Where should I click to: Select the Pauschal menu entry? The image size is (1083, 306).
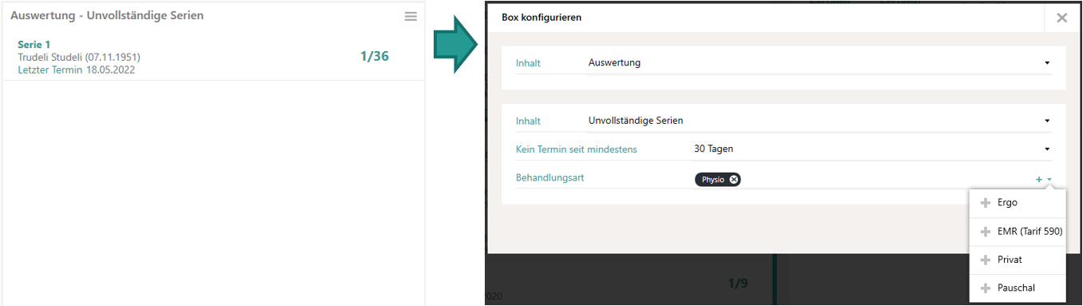(x=1018, y=288)
